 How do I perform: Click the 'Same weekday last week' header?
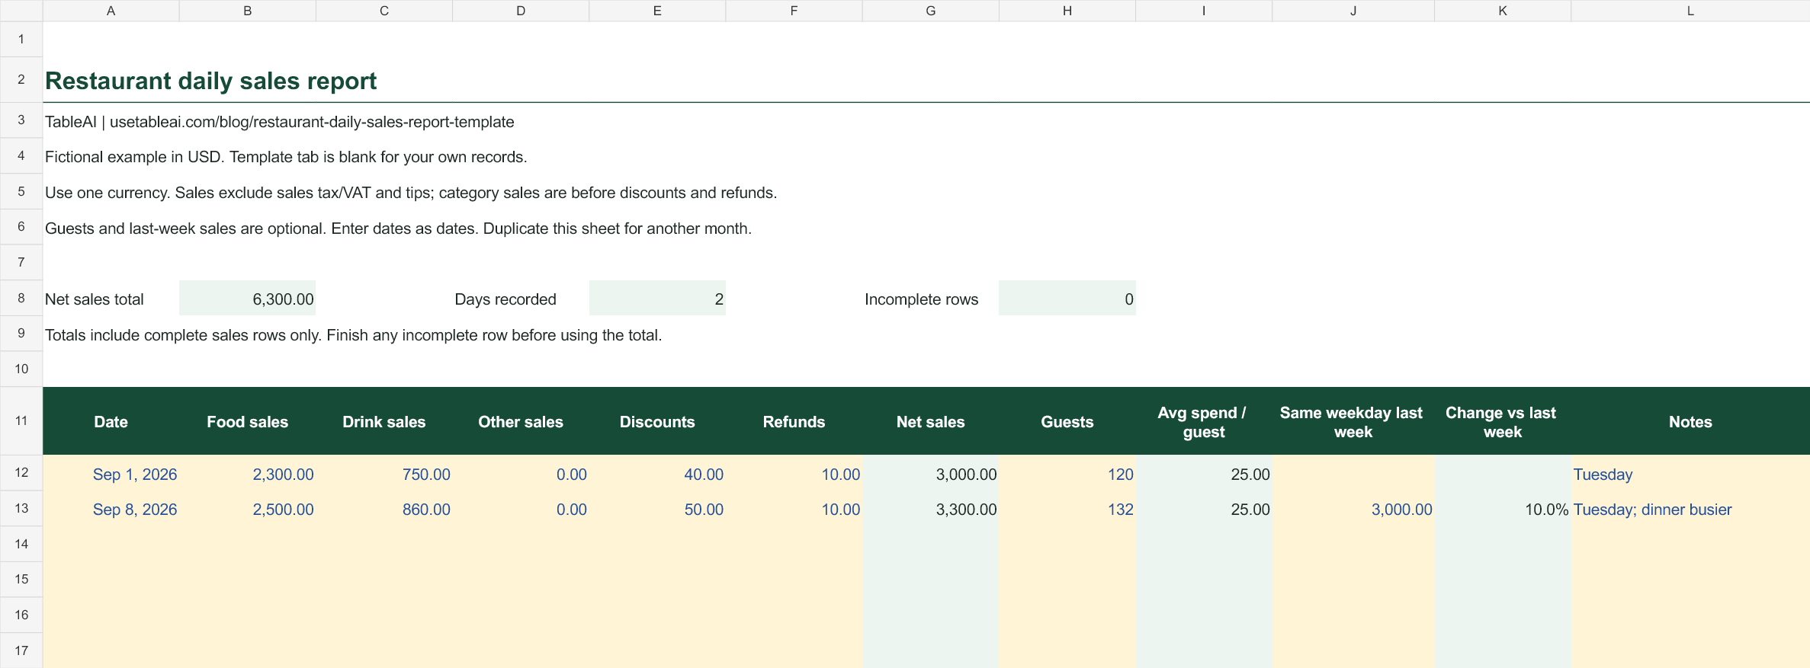1353,422
